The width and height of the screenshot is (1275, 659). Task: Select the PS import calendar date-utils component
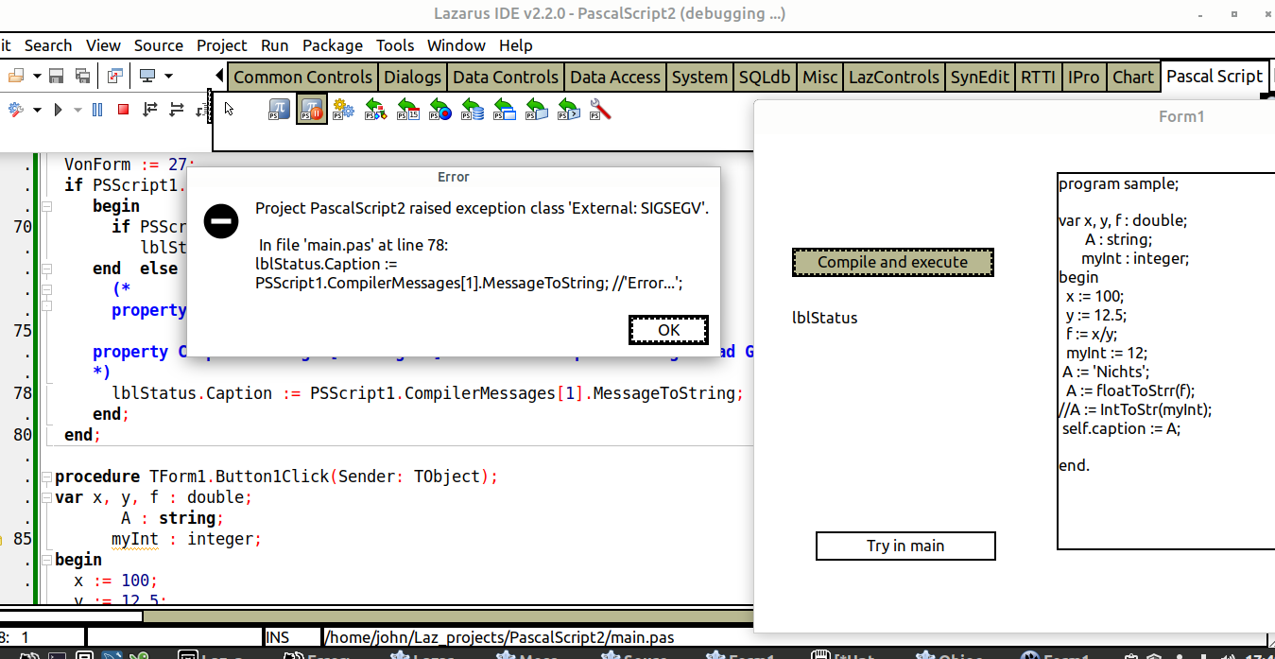pyautogui.click(x=408, y=110)
